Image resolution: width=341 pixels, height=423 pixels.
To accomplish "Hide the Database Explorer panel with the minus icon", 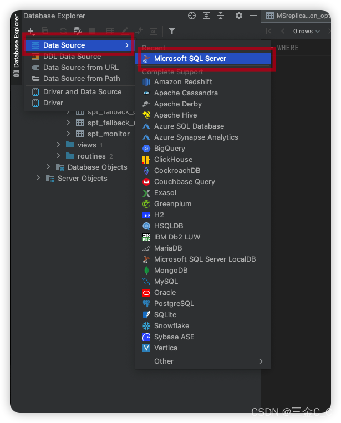I will [x=253, y=16].
